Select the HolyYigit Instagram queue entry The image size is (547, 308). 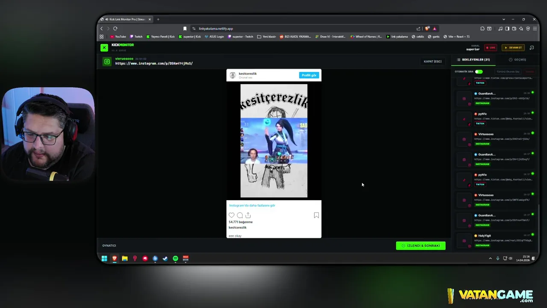pos(495,240)
